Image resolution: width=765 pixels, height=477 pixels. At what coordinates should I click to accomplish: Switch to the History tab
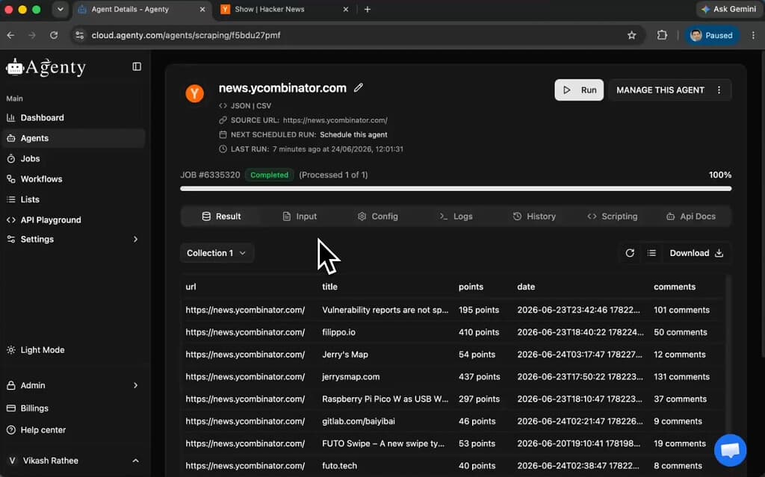(534, 216)
